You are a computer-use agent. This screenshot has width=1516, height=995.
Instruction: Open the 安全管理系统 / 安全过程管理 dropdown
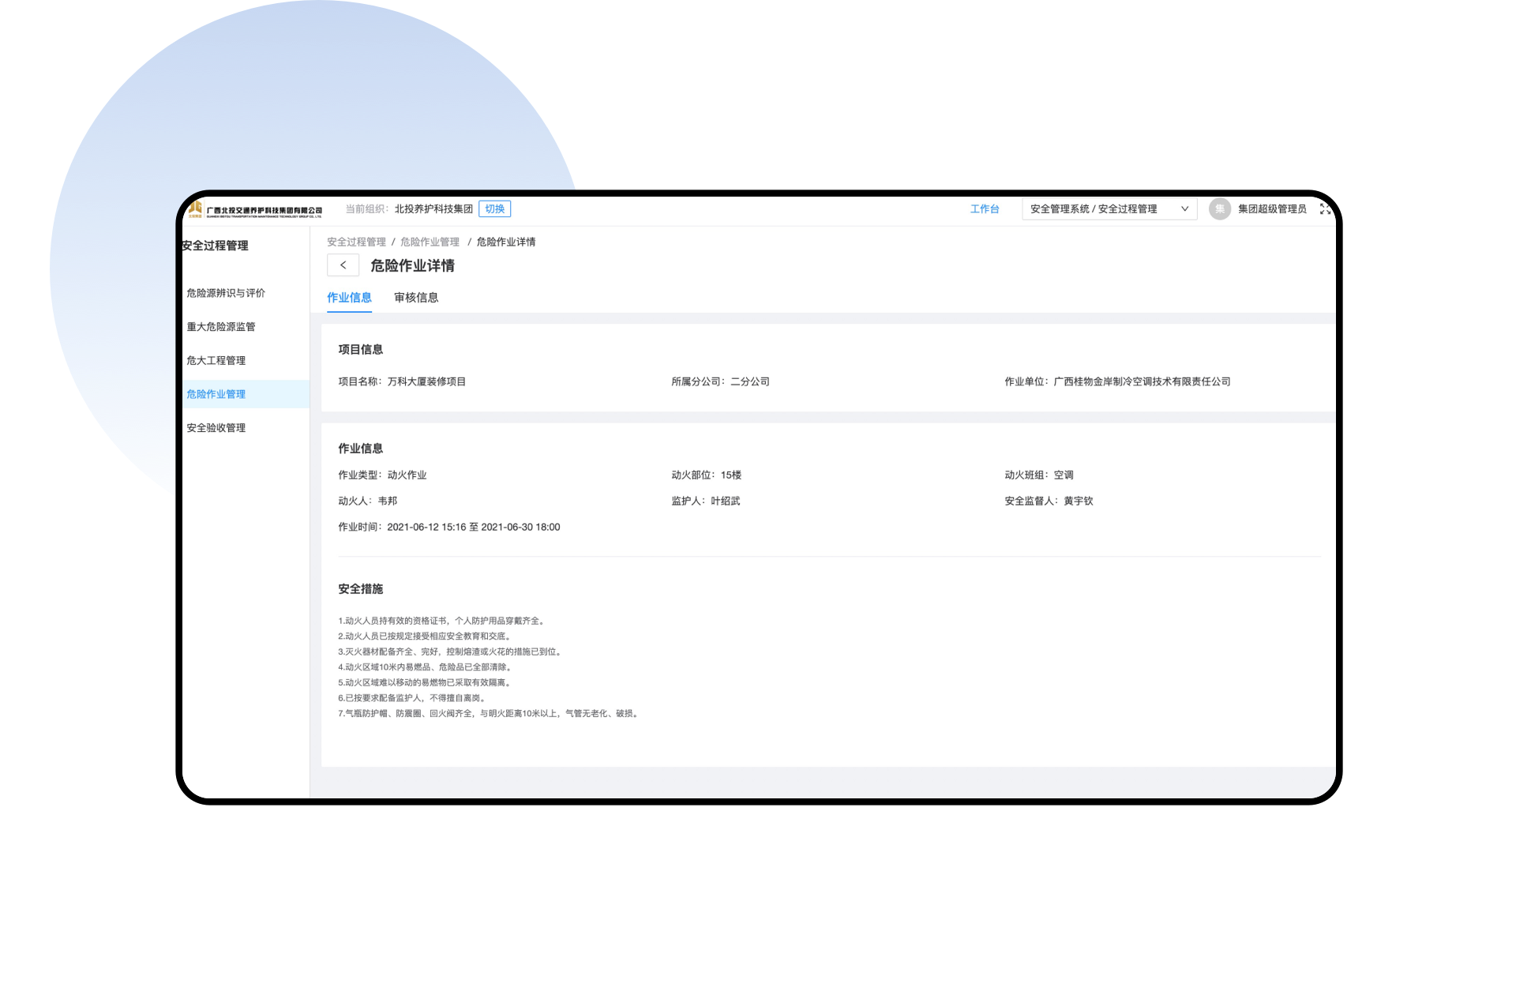point(1109,209)
